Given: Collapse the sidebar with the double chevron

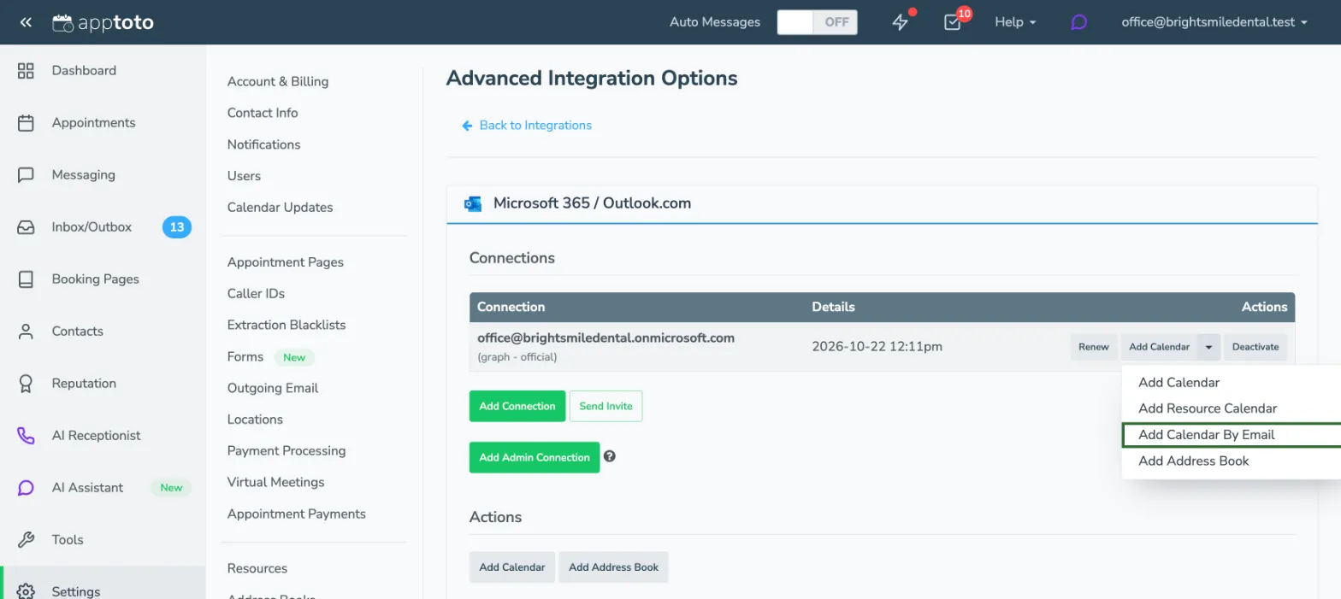Looking at the screenshot, I should point(26,22).
